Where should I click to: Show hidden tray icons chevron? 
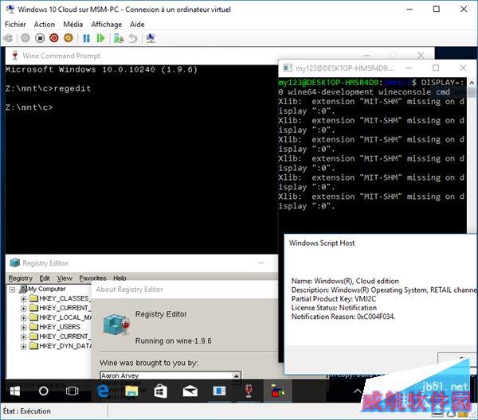coord(357,391)
